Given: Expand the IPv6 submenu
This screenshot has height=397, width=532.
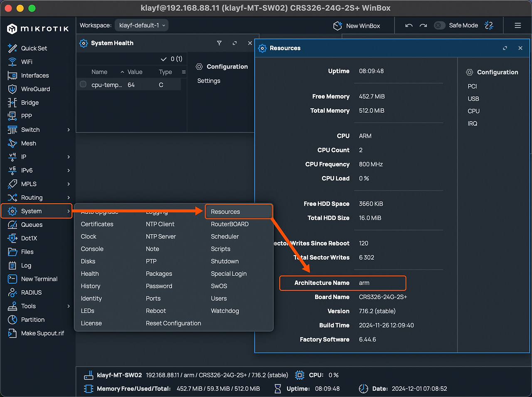Looking at the screenshot, I should (69, 170).
